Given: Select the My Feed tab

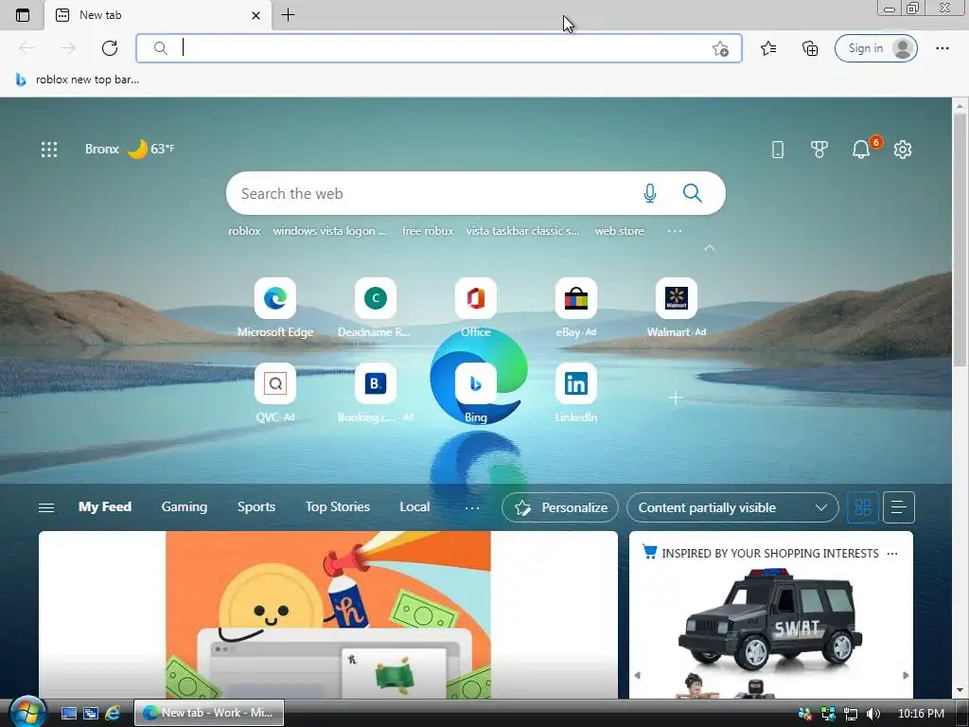Looking at the screenshot, I should pos(104,507).
